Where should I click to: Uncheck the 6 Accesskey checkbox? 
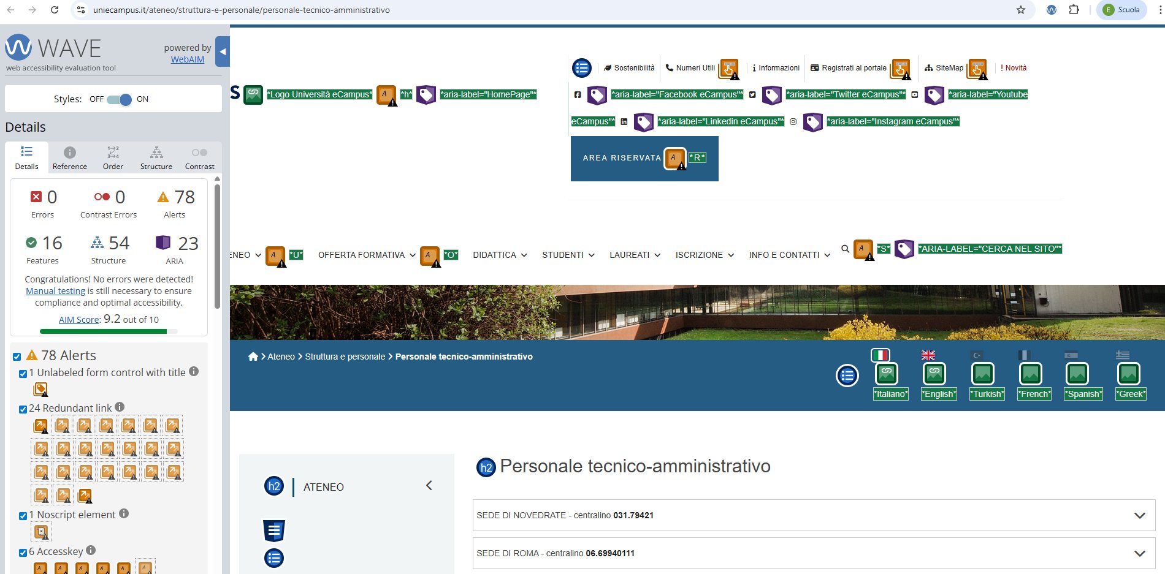[x=23, y=553]
